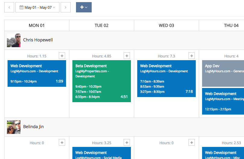Viewport: 244px width, 159px height.
Task: Add time entry for Chris on MON 01
Action: tap(62, 56)
